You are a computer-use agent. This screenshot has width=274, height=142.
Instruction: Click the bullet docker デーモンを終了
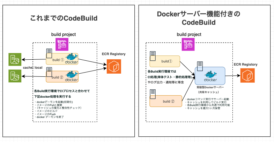point(49,117)
